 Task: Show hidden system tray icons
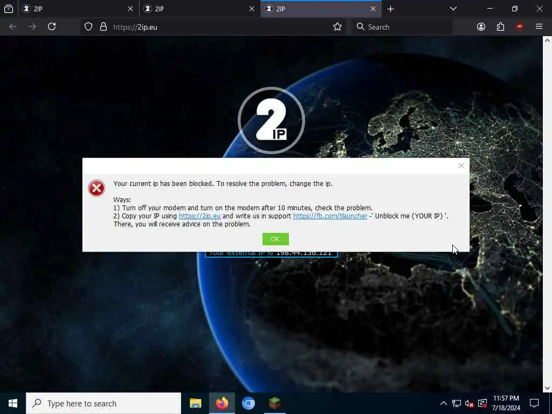pos(443,403)
